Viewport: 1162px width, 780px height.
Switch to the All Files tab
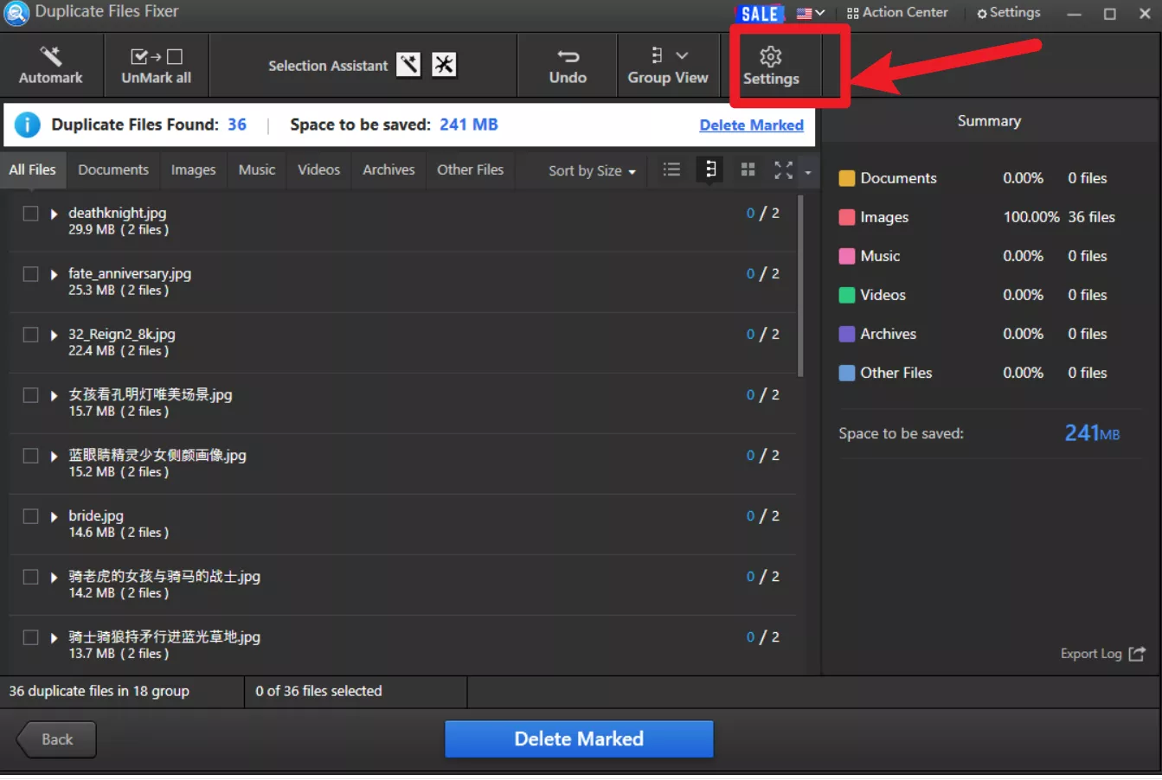tap(32, 169)
